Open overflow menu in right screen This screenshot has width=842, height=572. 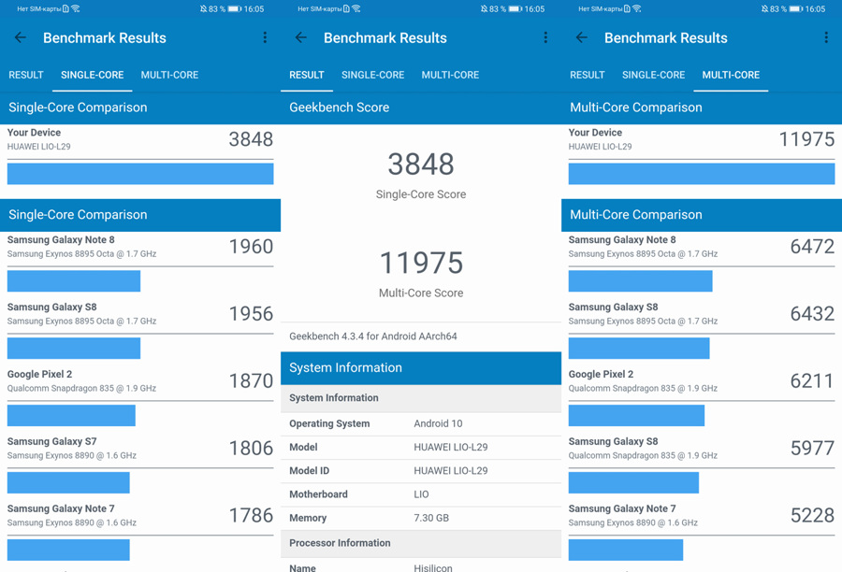pyautogui.click(x=826, y=37)
